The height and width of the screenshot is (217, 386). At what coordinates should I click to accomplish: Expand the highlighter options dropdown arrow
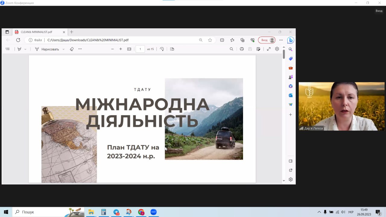click(25, 49)
